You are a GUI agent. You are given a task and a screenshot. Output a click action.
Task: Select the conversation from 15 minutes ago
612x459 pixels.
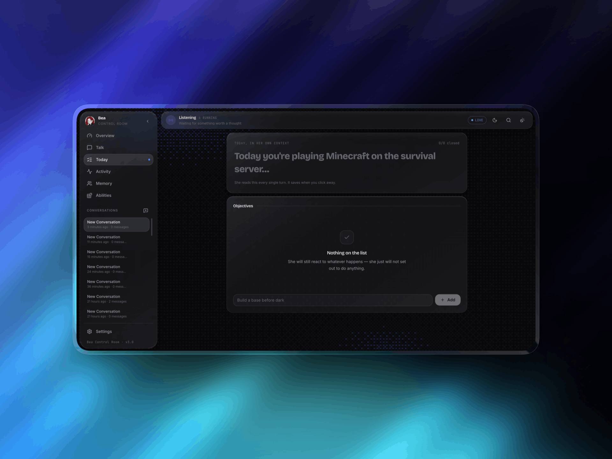pos(116,254)
